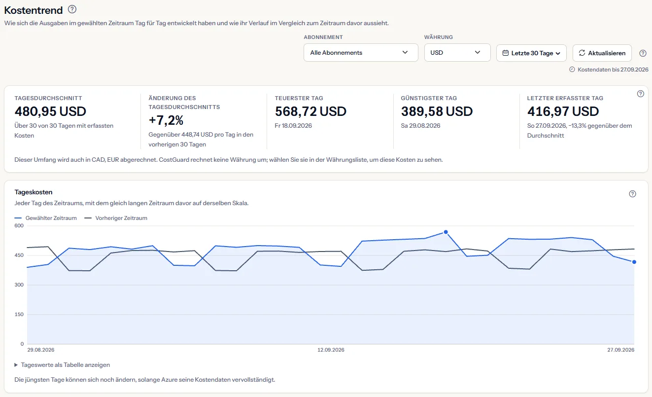
Task: Click the 150 y-axis label
Action: (x=19, y=315)
